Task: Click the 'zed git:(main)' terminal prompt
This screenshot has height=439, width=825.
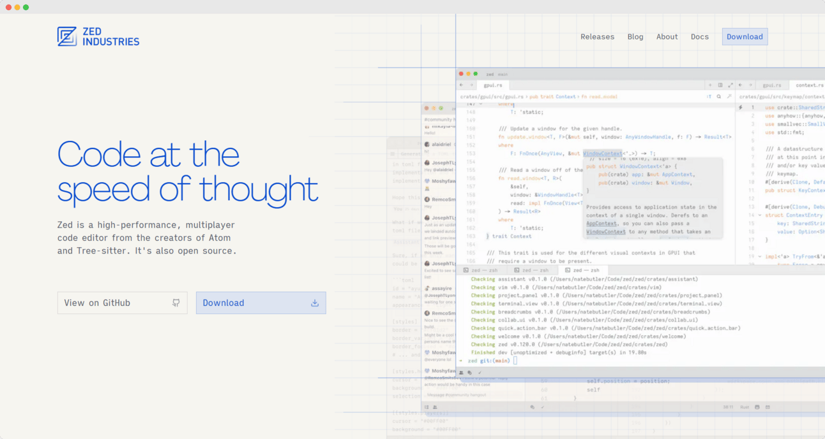Action: point(488,361)
